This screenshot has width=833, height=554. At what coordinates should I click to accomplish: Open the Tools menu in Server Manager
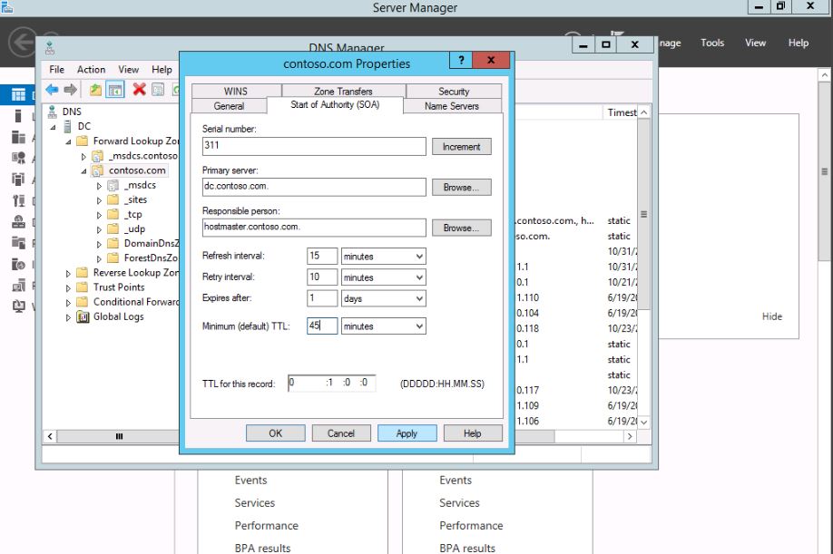712,43
